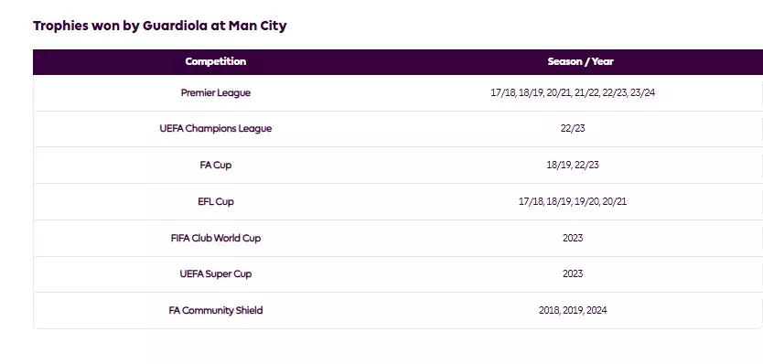Select the Premier League row label
Image resolution: width=763 pixels, height=364 pixels.
(x=216, y=92)
